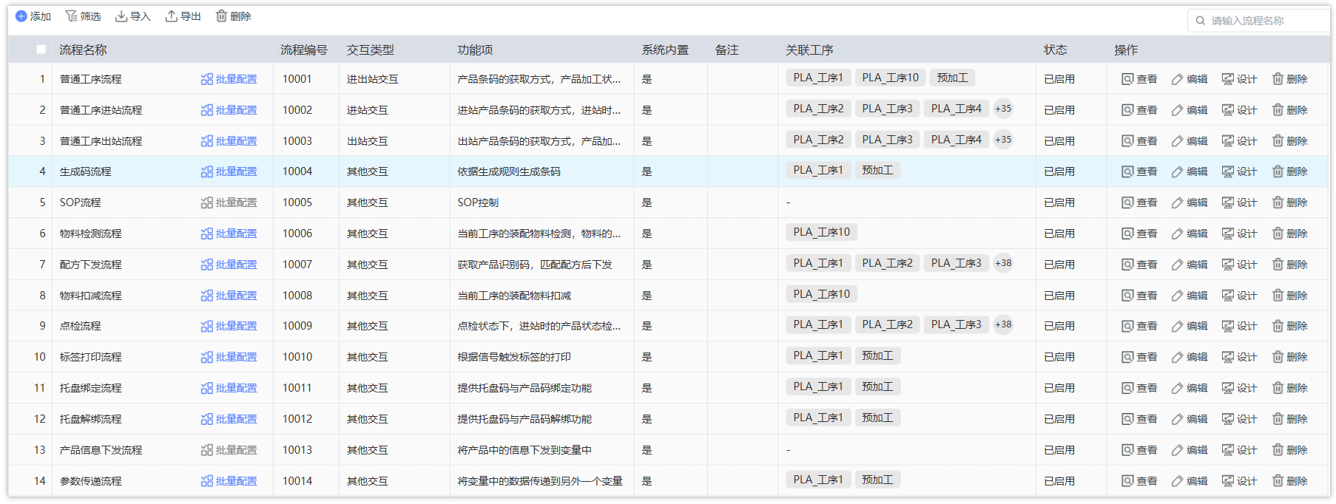This screenshot has height=504, width=1336.
Task: Expand the +35 tag in 普通工序进站流程 row
Action: pos(1003,109)
